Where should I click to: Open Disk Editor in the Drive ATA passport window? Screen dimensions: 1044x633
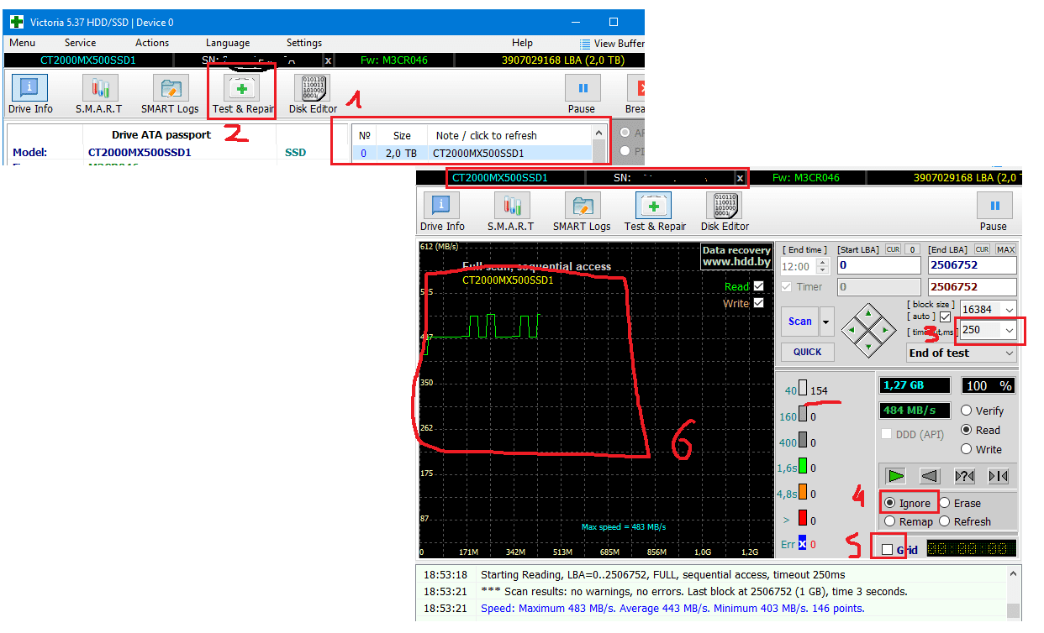pyautogui.click(x=313, y=94)
